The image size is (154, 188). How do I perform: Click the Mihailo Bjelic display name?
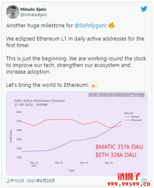tap(33, 10)
